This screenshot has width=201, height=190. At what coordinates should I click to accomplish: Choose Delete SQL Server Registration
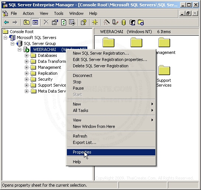point(111,66)
